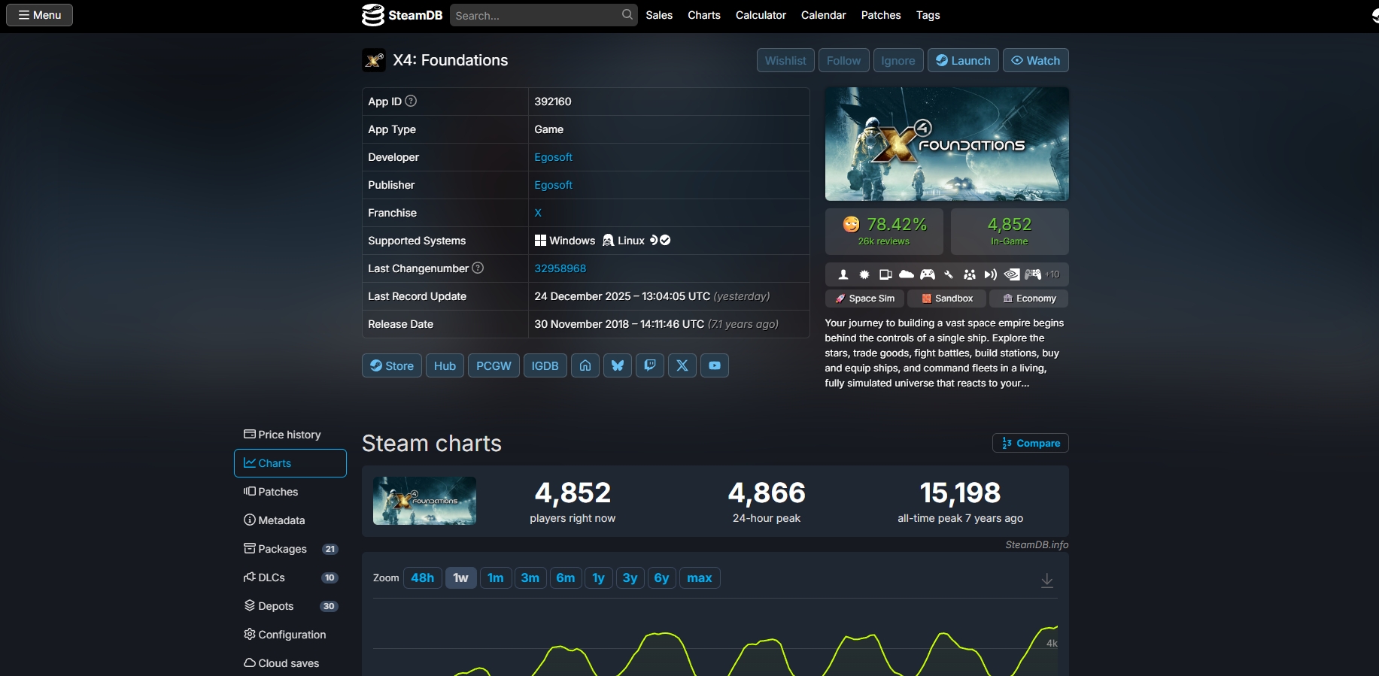Set chart zoom to 1w
Screen dimensions: 1379x676
[x=461, y=577]
